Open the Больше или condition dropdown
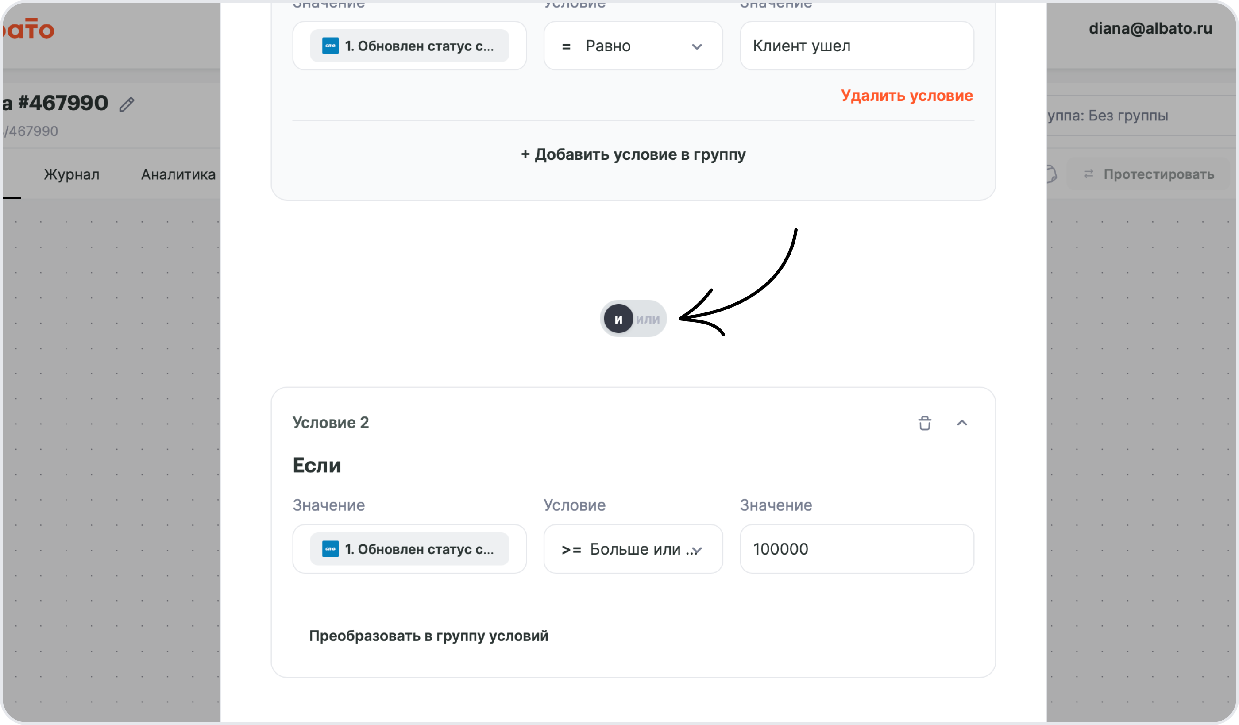The height and width of the screenshot is (725, 1239). (x=633, y=549)
